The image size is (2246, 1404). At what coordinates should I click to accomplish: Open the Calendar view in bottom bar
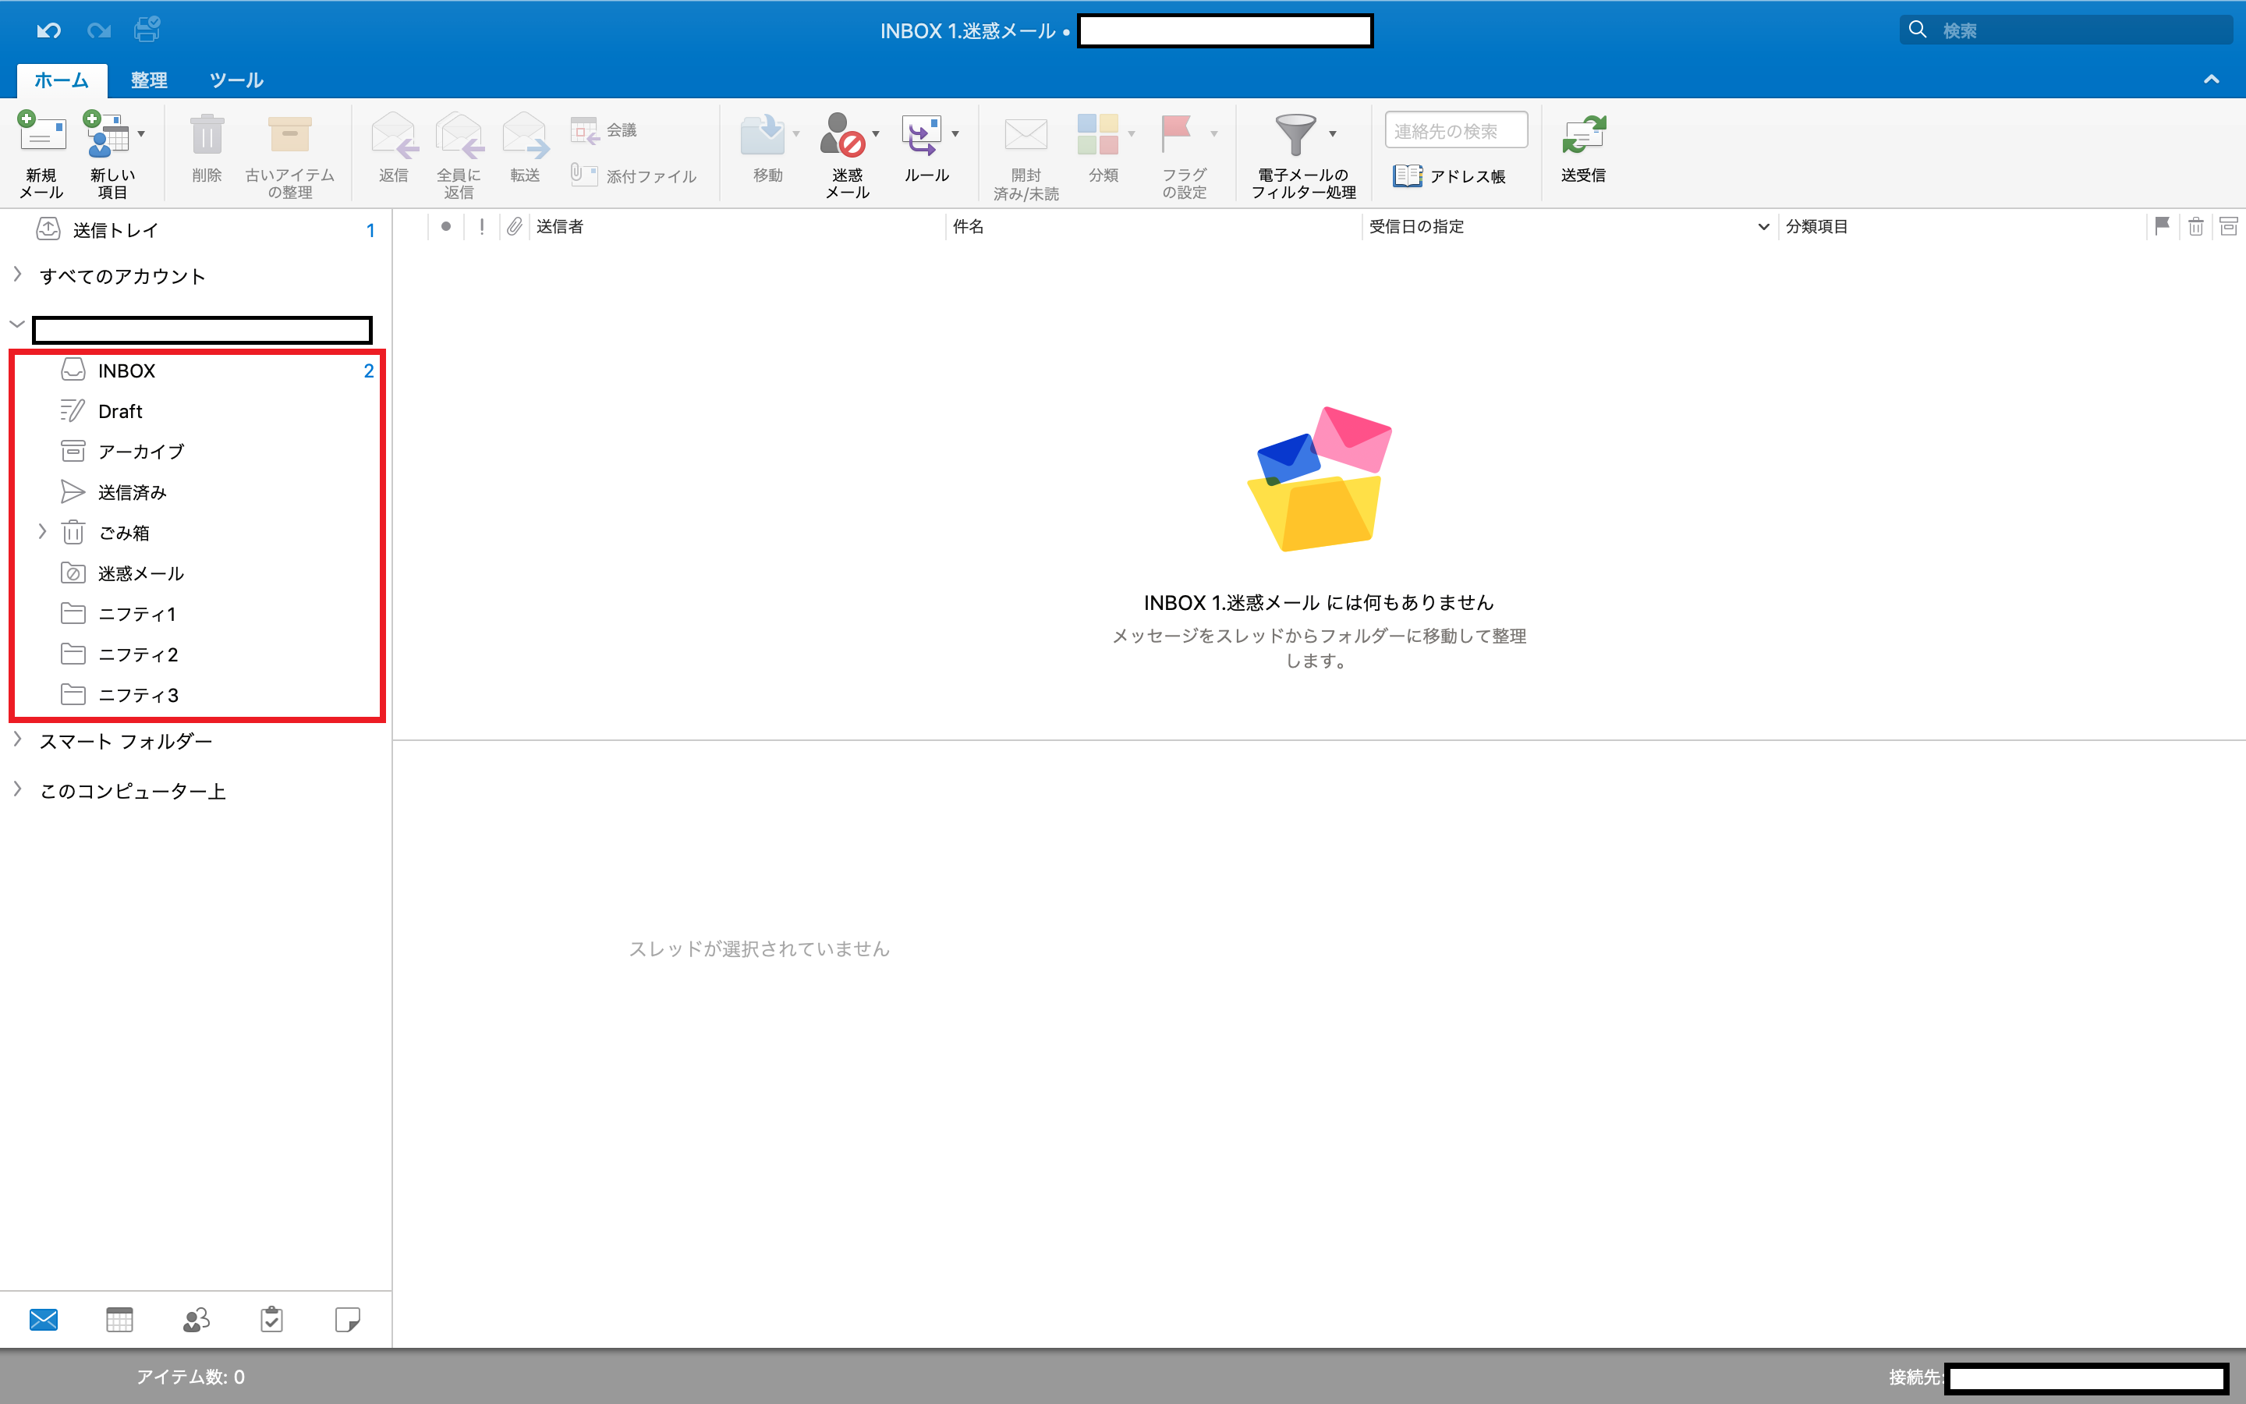(x=120, y=1320)
